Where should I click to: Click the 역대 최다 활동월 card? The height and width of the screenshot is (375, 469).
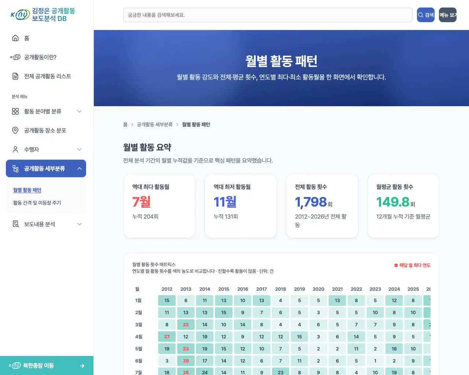159,206
